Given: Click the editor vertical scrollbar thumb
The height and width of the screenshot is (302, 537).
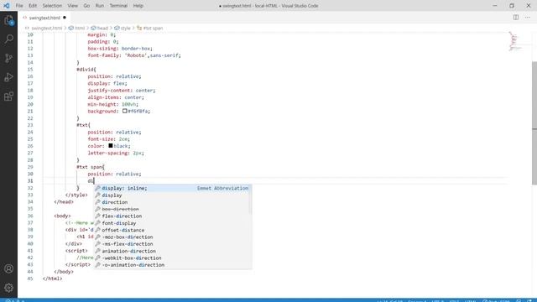Looking at the screenshot, I should tap(534, 123).
